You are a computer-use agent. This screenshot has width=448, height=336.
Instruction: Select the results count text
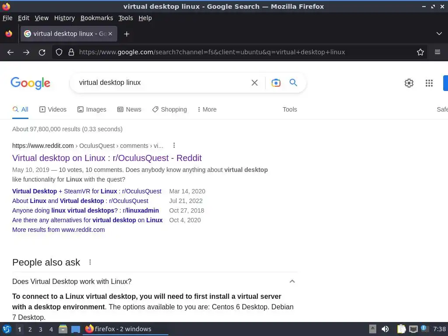pyautogui.click(x=67, y=129)
